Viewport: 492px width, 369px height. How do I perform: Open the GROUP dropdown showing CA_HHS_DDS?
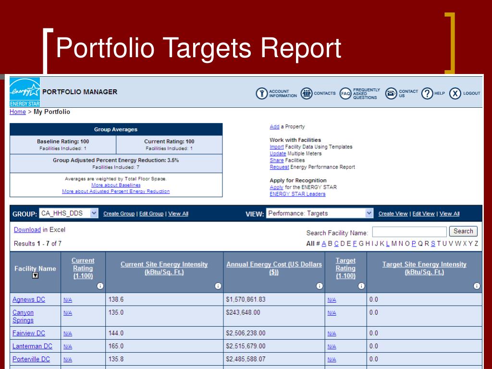[69, 213]
